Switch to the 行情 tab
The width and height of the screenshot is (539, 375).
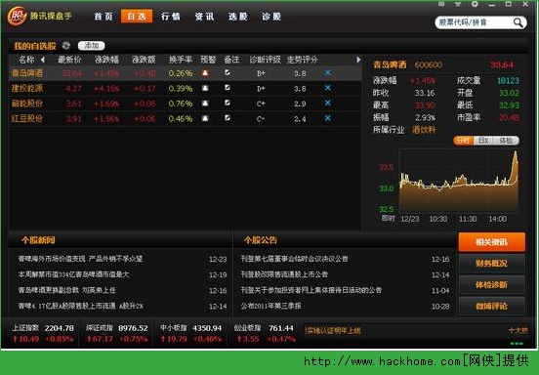tap(171, 17)
